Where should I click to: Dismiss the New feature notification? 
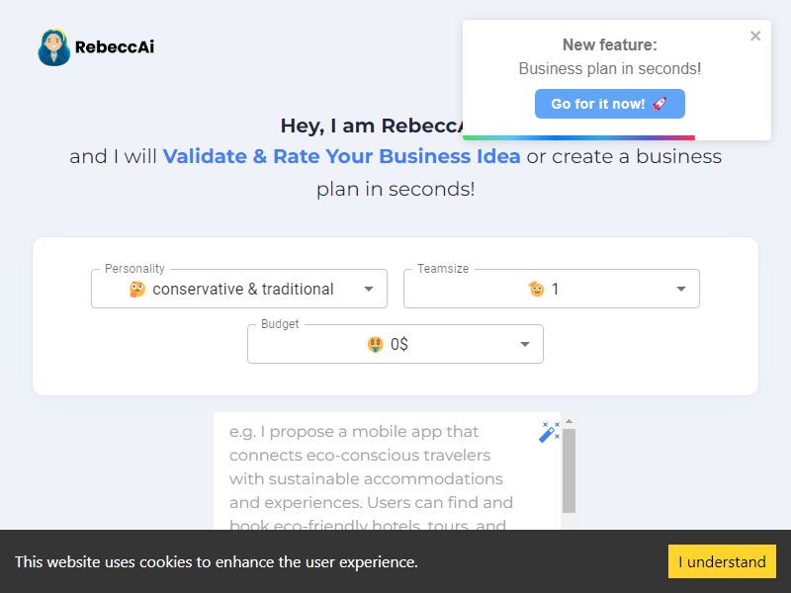point(755,36)
